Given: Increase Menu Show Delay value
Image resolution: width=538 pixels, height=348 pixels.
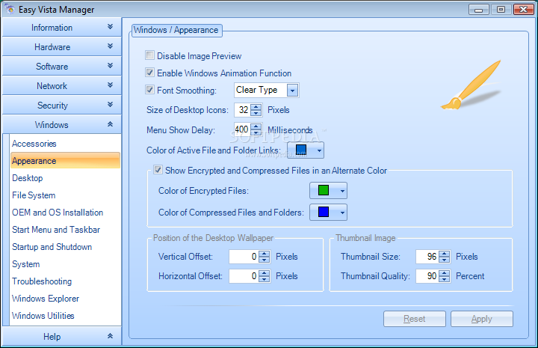Looking at the screenshot, I should tap(256, 126).
